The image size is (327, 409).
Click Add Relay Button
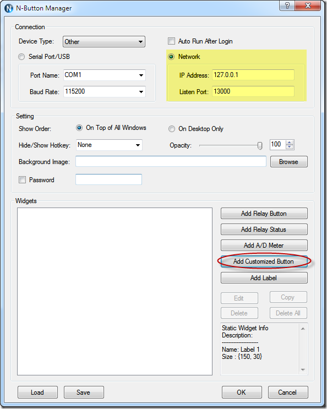tap(264, 214)
